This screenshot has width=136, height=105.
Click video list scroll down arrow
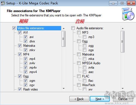(x=64, y=88)
